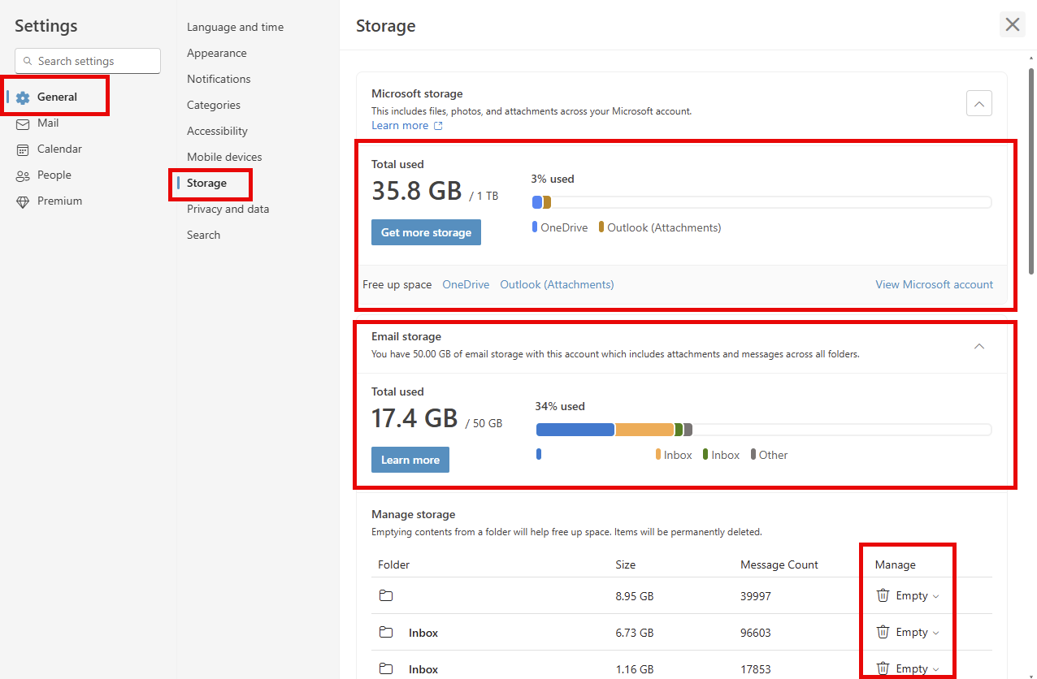
Task: Click the external link icon beside Learn more
Action: pyautogui.click(x=438, y=126)
